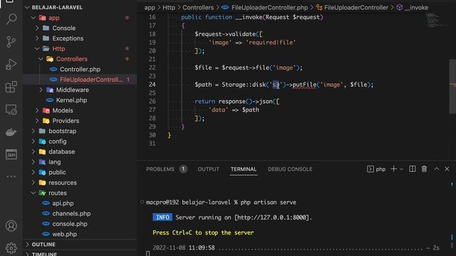Switch to the TERMINAL tab
Screen dimensions: 456x256
[244, 169]
